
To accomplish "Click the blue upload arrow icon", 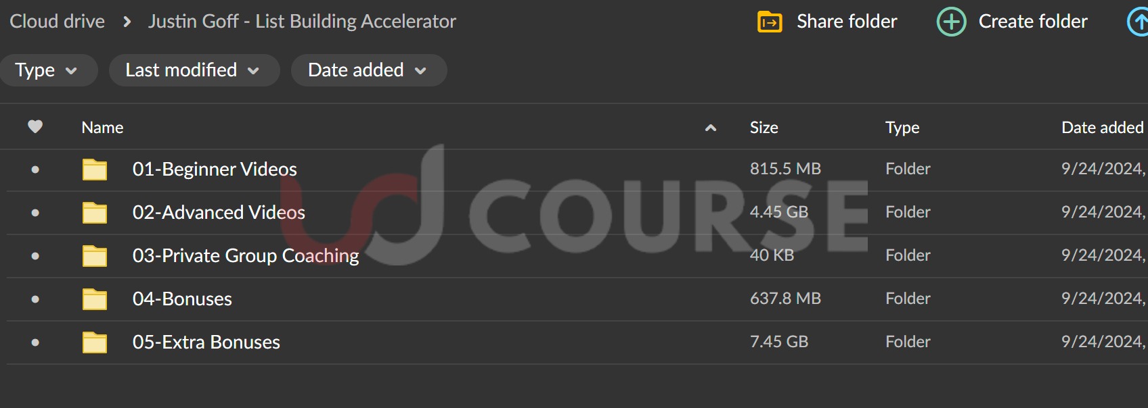I will pyautogui.click(x=1139, y=22).
